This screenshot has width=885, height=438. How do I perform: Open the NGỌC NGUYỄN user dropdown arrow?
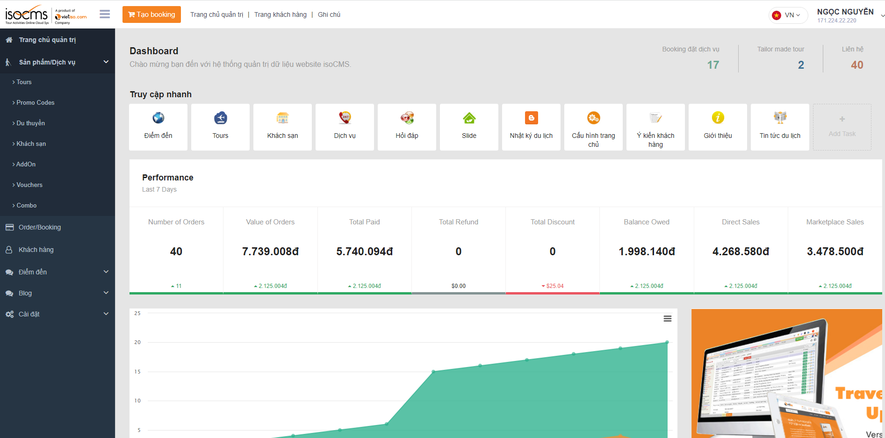point(882,15)
